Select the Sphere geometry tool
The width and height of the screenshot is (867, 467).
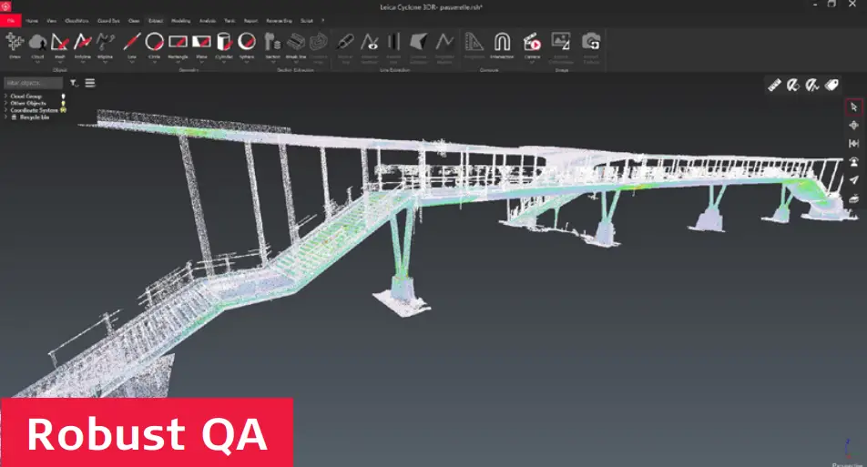[247, 46]
